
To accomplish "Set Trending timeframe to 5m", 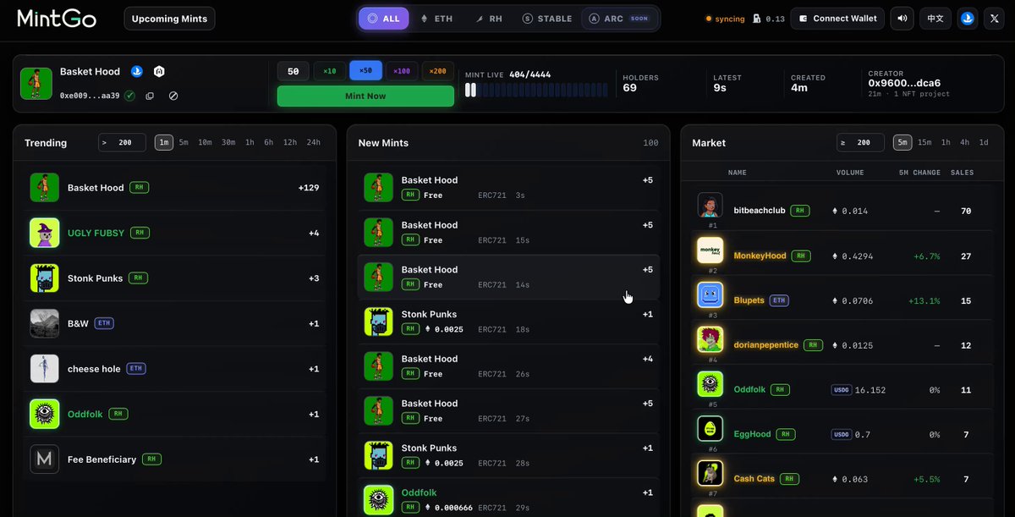I will [184, 142].
